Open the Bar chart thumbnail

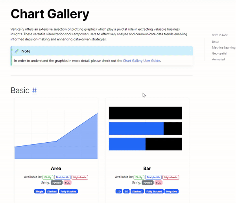click(x=146, y=129)
